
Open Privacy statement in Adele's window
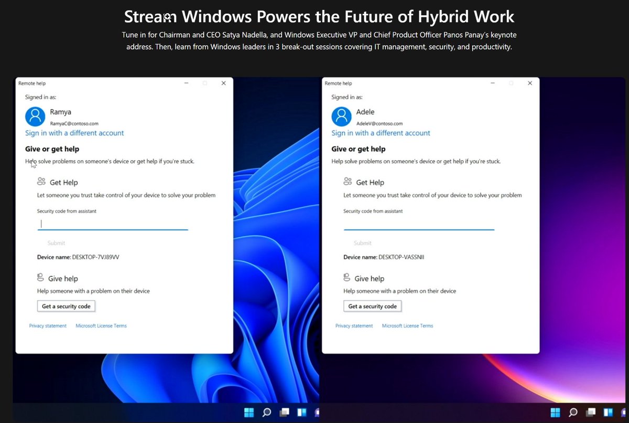tap(354, 326)
